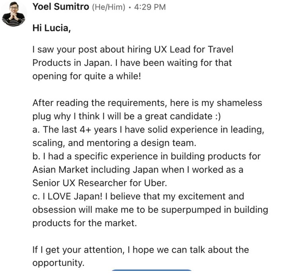Select the 4:29 PM message timestamp
The width and height of the screenshot is (289, 278).
[x=150, y=7]
